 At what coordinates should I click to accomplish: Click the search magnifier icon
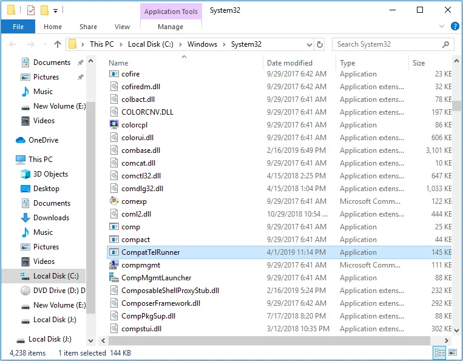445,44
